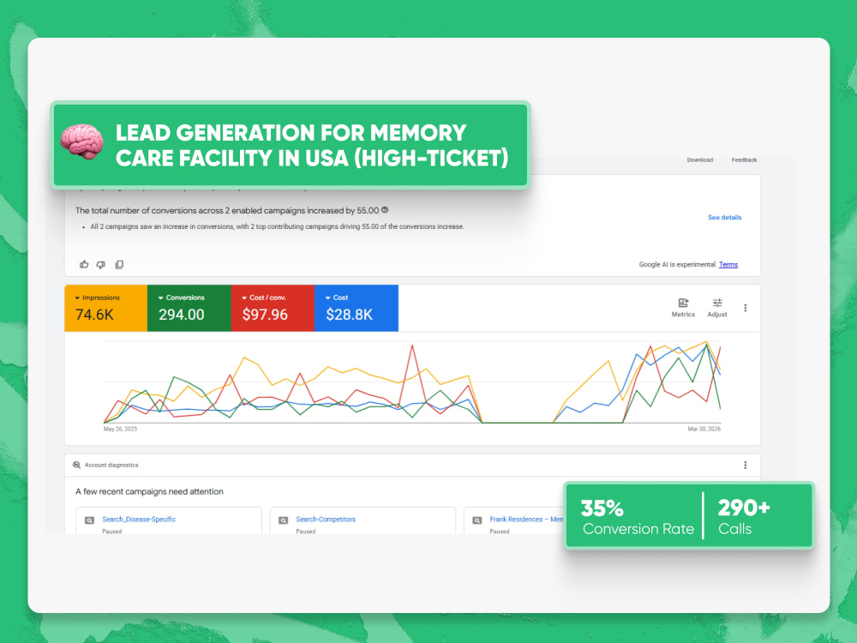
Task: Select the yellow 74.6K impressions tile
Action: point(106,308)
